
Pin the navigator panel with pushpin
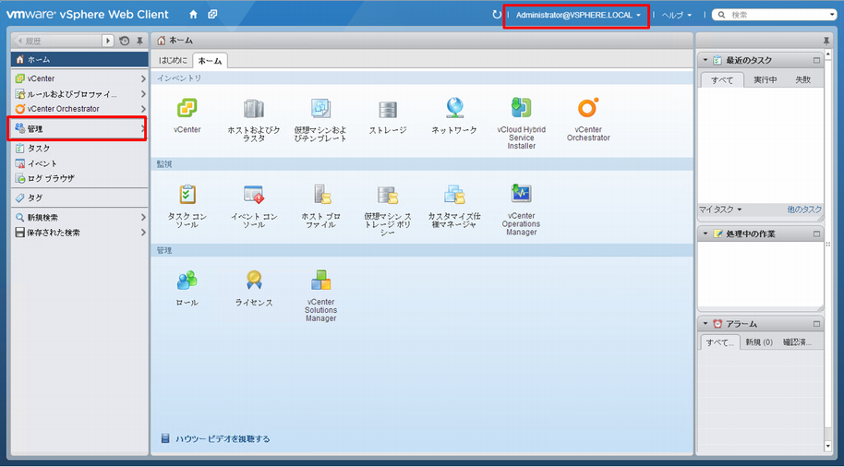tap(140, 42)
